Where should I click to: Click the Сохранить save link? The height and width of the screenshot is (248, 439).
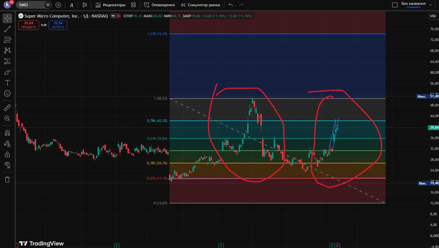pos(413,7)
